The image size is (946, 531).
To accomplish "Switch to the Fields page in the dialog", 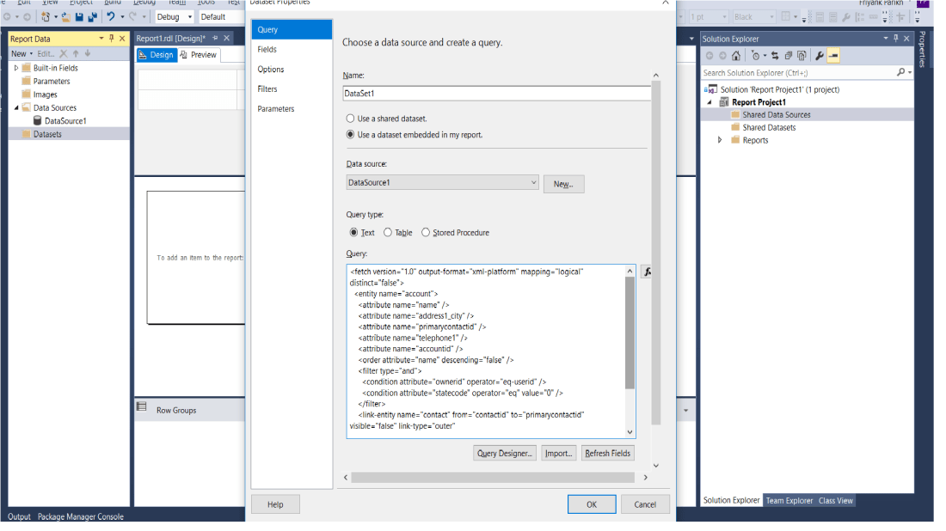I will (267, 50).
